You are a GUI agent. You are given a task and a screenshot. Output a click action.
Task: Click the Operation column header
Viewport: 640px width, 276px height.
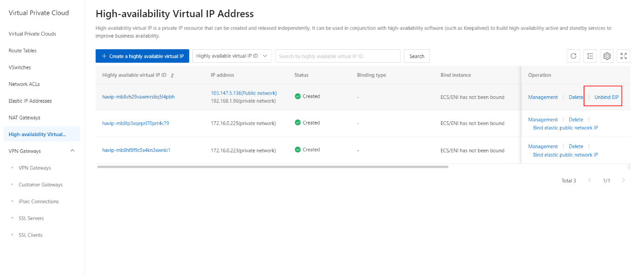pyautogui.click(x=540, y=75)
